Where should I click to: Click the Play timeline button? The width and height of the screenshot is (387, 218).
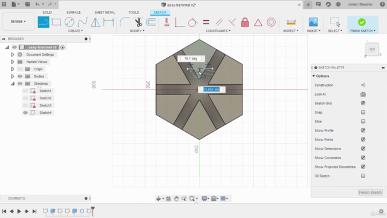coord(19,211)
